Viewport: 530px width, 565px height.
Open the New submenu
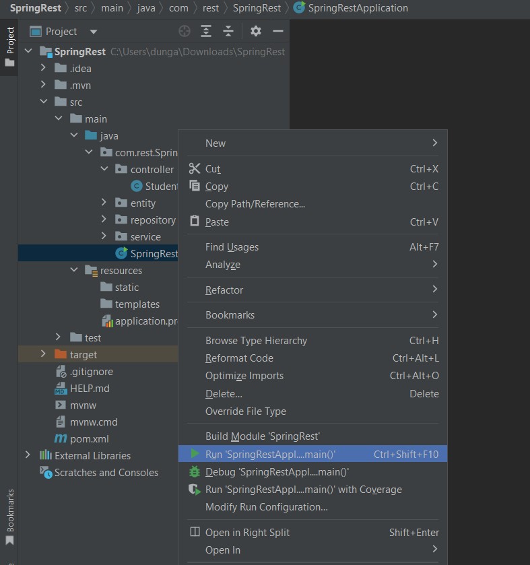pos(312,143)
